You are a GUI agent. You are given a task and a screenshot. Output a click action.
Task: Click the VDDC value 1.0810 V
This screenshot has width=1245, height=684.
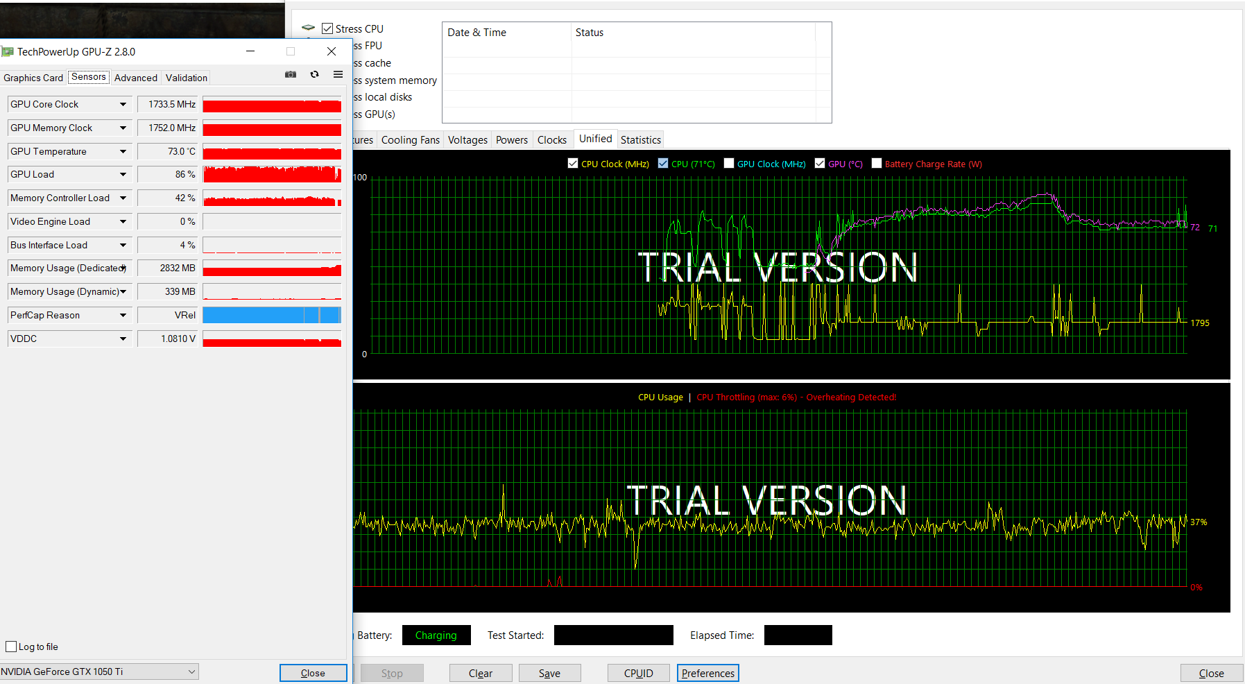168,339
